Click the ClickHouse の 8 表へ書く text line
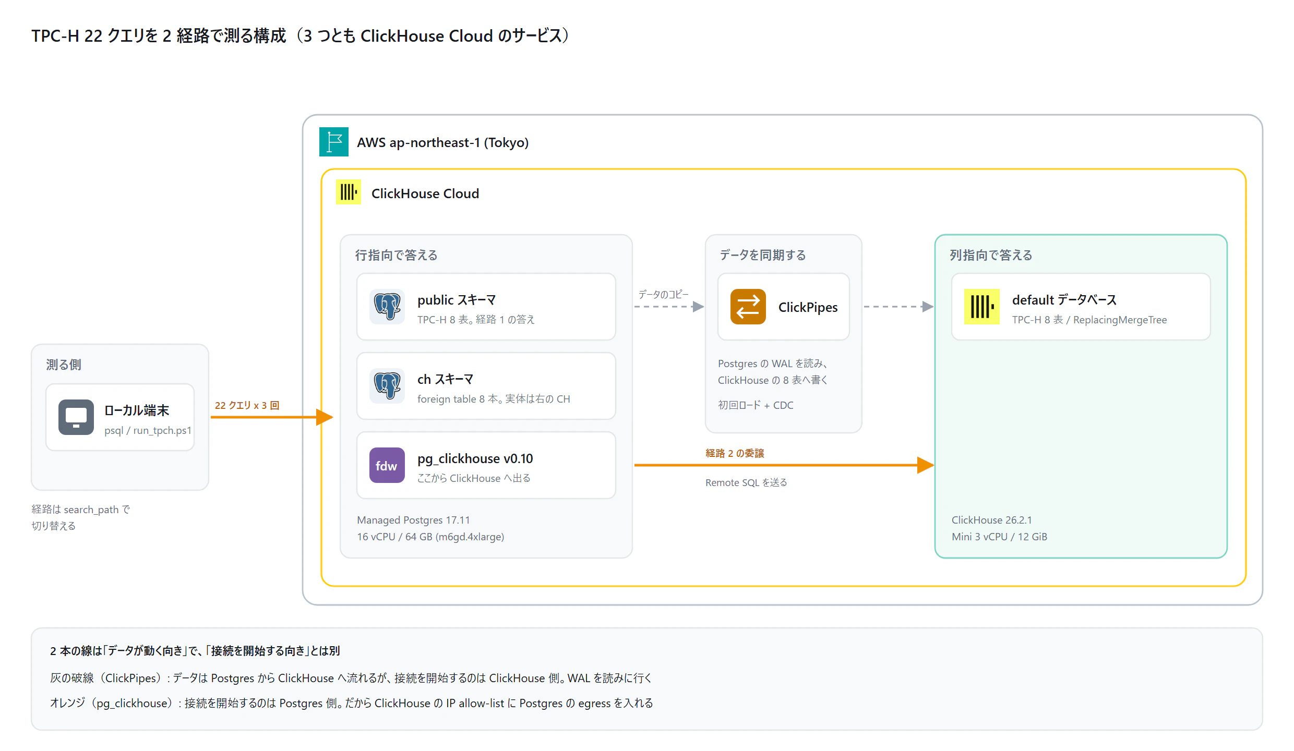This screenshot has height=751, width=1294. [773, 380]
